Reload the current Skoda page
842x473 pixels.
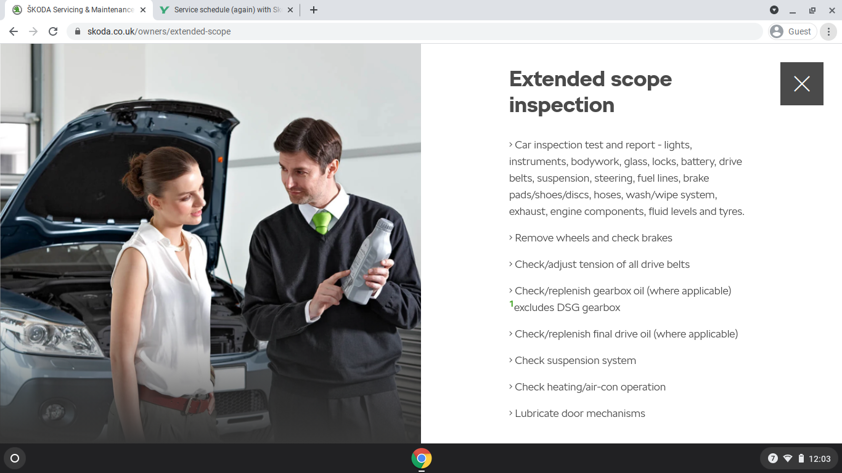(53, 31)
